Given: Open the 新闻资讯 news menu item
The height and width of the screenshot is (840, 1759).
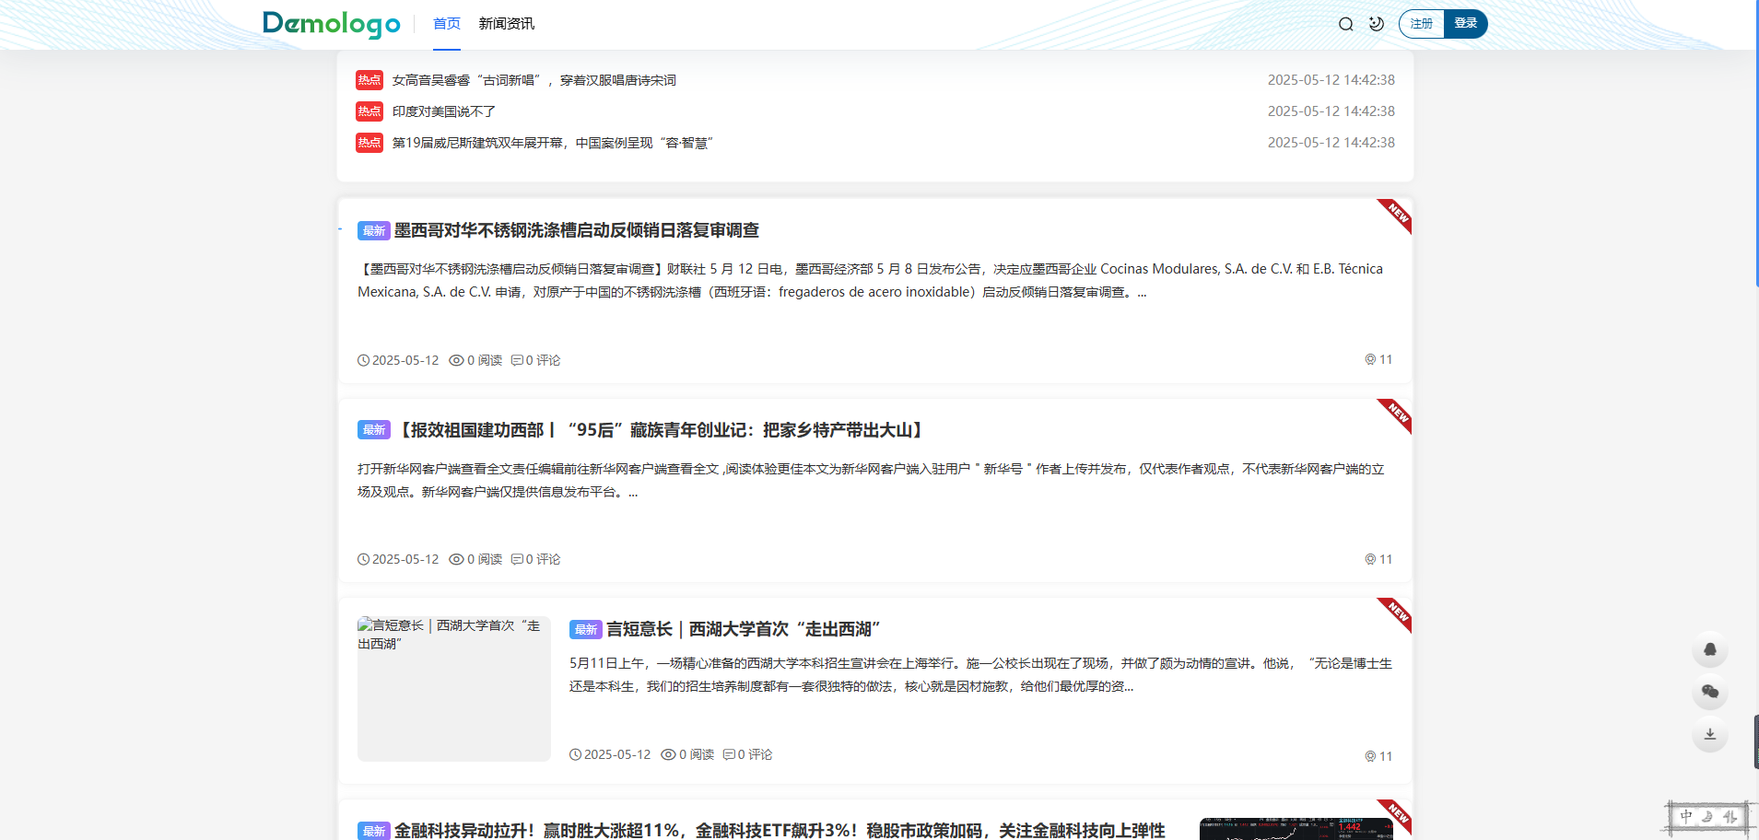Looking at the screenshot, I should pos(506,24).
